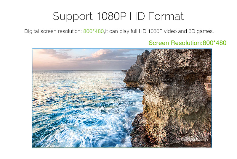
Task: Select the word "Support" in the heading
Action: (x=73, y=17)
